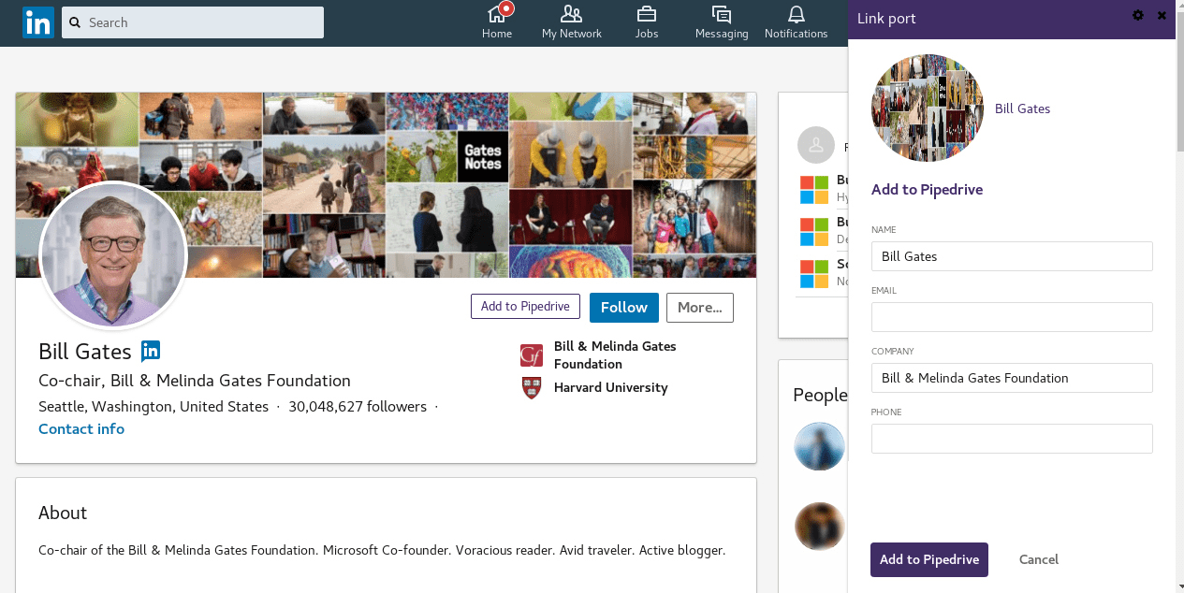This screenshot has width=1184, height=593.
Task: Click first blurred avatar under People section
Action: [820, 446]
